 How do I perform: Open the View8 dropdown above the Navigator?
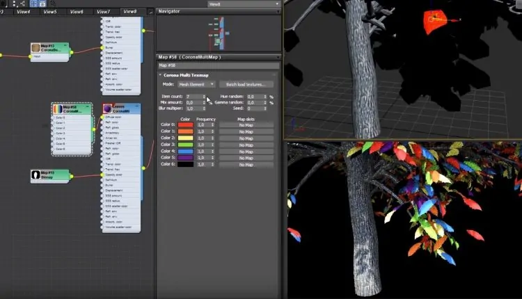tap(244, 3)
